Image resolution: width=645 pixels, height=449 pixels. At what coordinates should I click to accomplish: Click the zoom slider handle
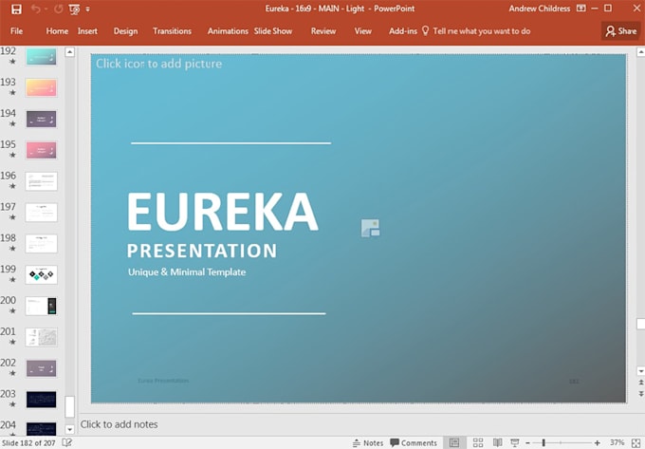click(x=544, y=442)
